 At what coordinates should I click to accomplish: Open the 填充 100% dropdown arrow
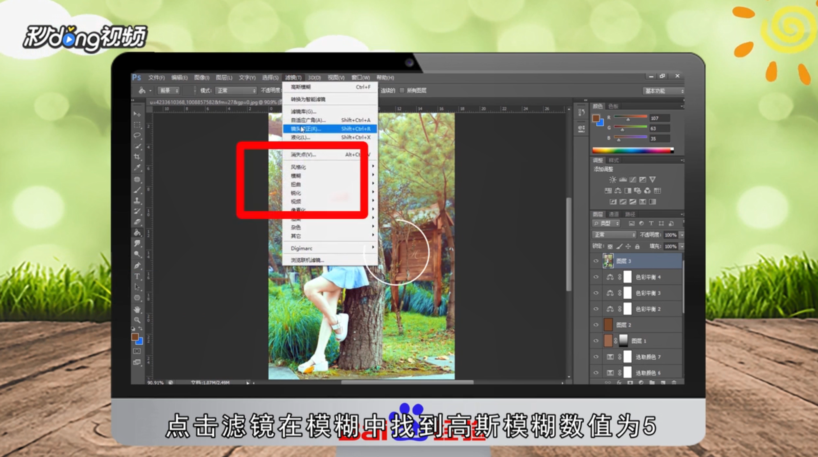click(681, 247)
